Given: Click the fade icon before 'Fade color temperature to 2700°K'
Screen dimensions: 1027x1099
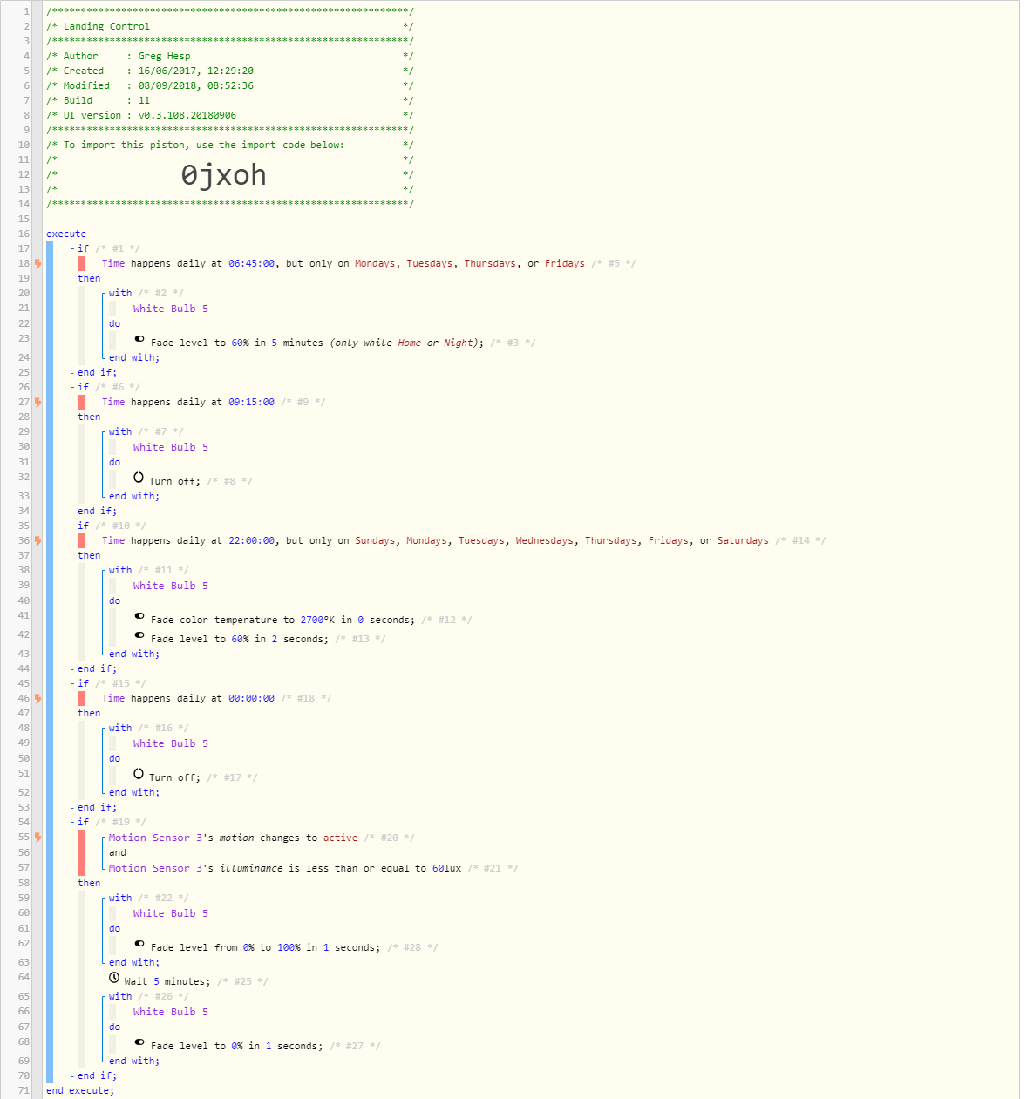Looking at the screenshot, I should tap(139, 616).
